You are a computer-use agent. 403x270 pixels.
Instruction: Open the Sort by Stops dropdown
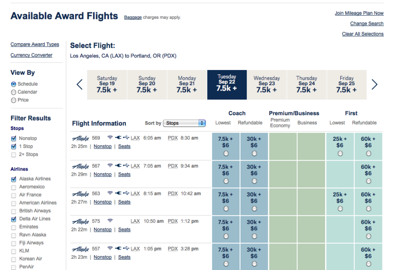184,123
